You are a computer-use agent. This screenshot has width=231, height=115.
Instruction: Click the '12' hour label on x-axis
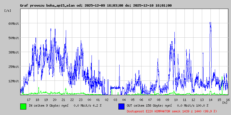[193, 100]
